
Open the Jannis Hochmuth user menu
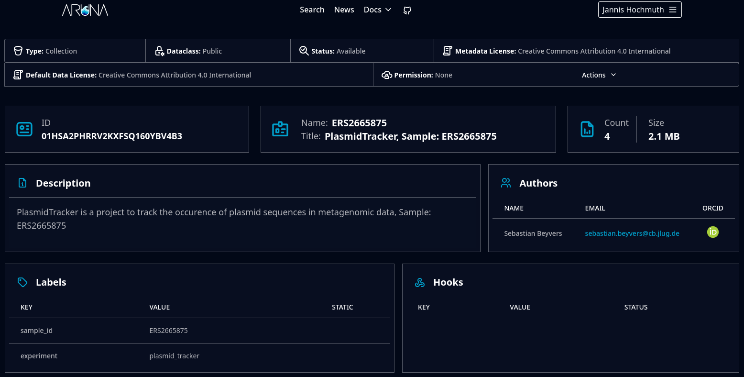click(x=639, y=10)
